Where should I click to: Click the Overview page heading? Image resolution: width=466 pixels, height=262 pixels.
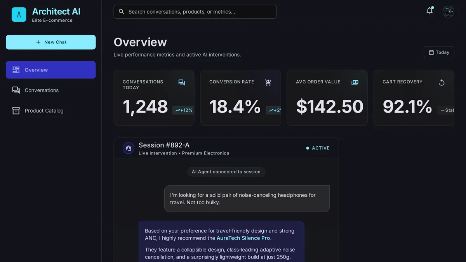(x=140, y=42)
